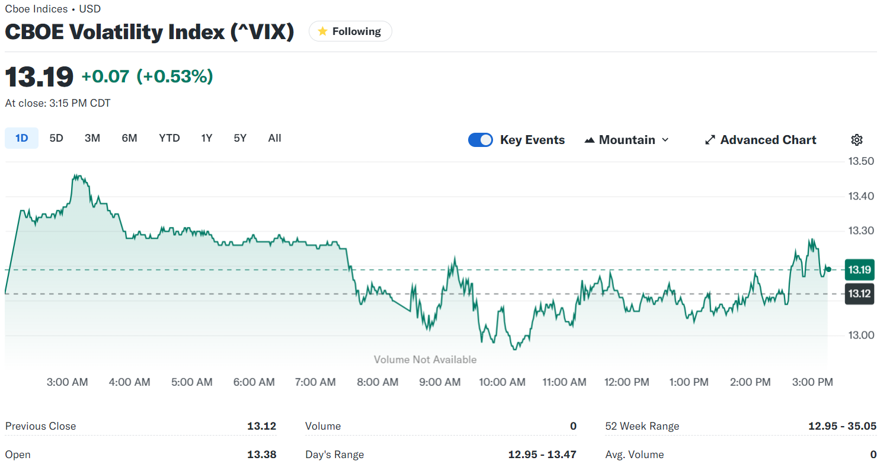This screenshot has width=880, height=467.
Task: Click the 3:00 PM time axis label
Action: point(813,382)
